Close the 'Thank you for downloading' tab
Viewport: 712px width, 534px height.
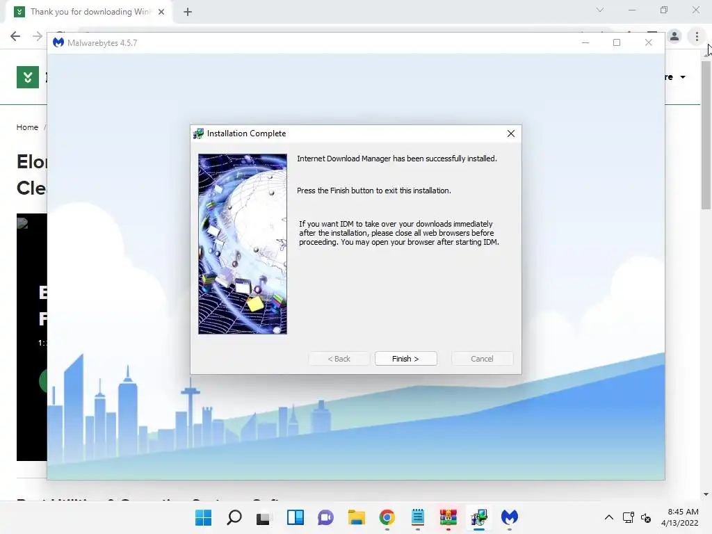[x=161, y=12]
